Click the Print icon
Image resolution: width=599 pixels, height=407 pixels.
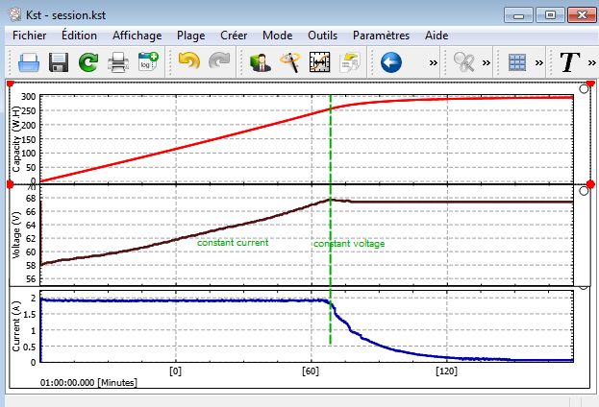point(118,63)
